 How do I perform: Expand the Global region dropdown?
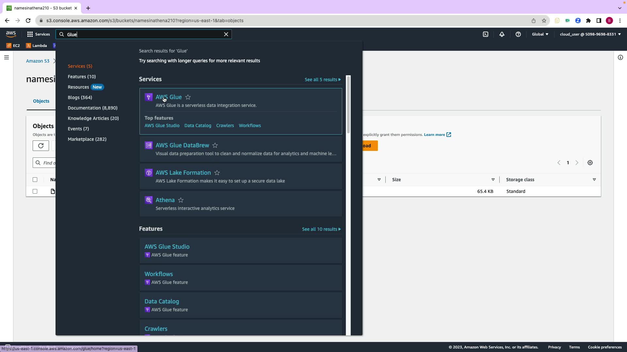pos(540,34)
